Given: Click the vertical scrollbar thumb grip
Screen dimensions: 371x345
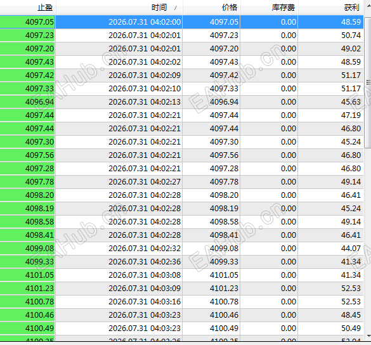Looking at the screenshot, I should [x=368, y=82].
